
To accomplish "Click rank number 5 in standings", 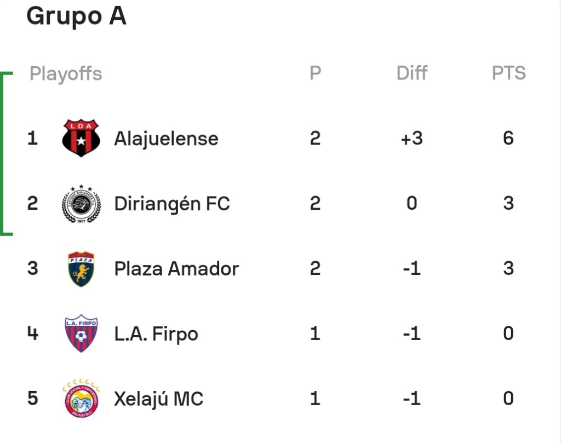I will click(x=32, y=398).
